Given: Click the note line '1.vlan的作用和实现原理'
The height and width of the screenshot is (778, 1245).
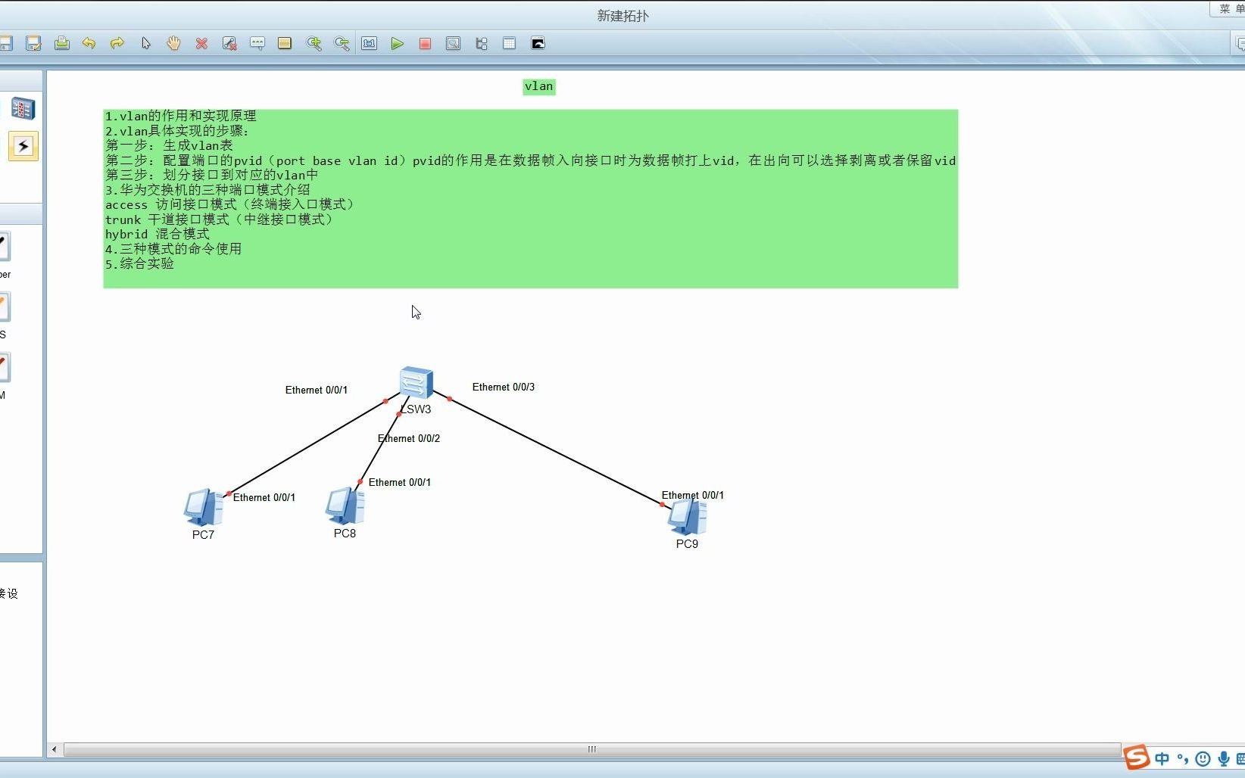Looking at the screenshot, I should [180, 116].
